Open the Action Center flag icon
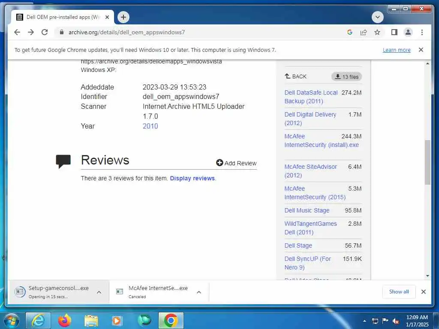The image size is (439, 329). pos(385,320)
